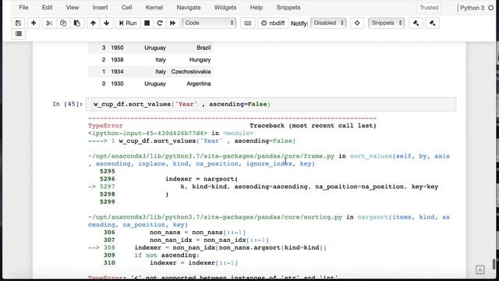Click the Hungary table cell

pyautogui.click(x=200, y=59)
